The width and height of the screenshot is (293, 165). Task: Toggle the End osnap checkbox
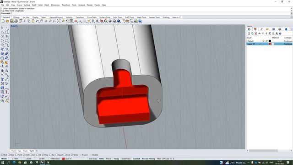point(2,155)
